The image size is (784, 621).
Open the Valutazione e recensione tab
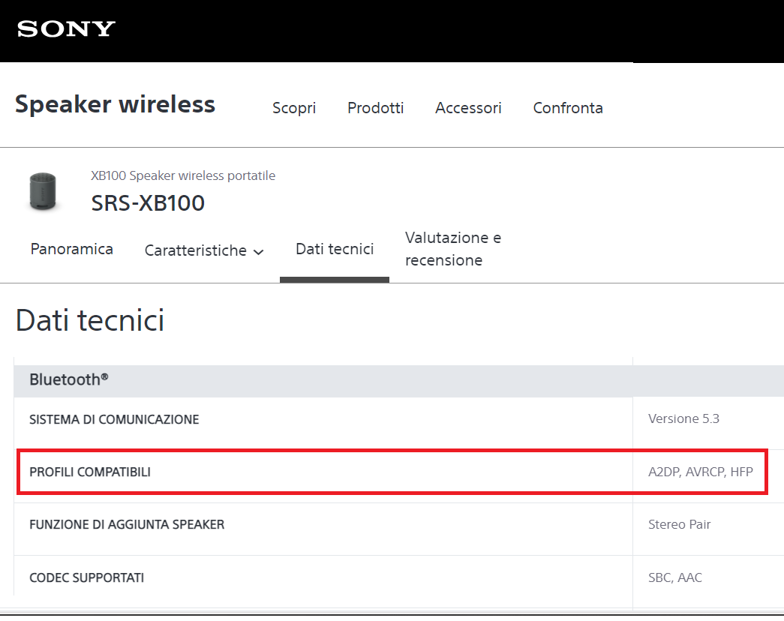[453, 249]
